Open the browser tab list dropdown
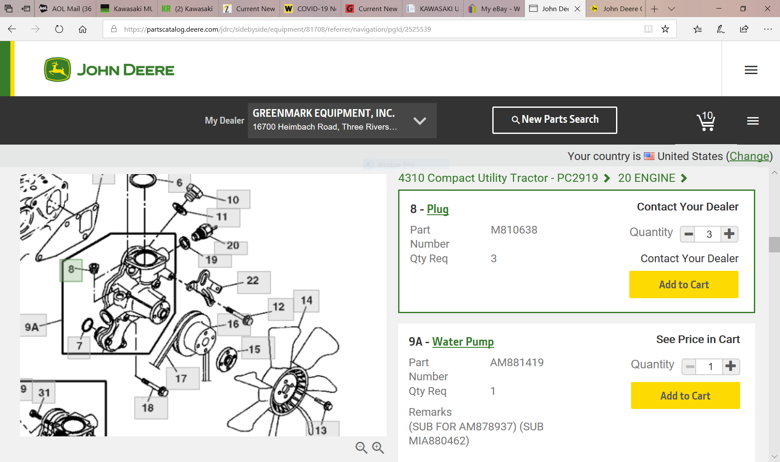780x462 pixels. pyautogui.click(x=671, y=9)
